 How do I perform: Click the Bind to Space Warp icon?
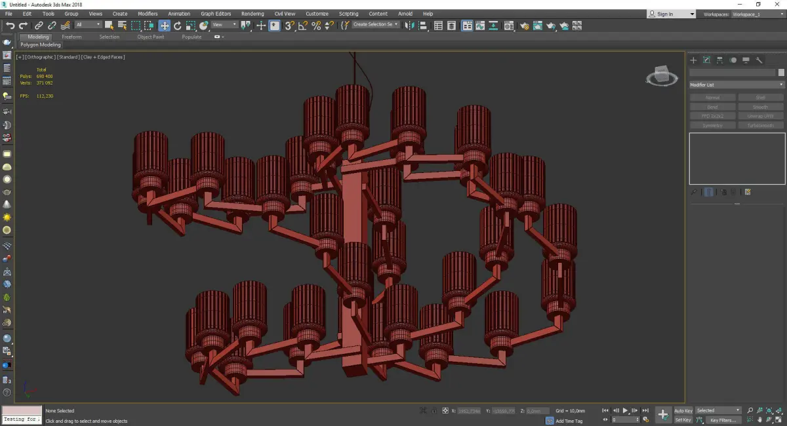tap(65, 26)
